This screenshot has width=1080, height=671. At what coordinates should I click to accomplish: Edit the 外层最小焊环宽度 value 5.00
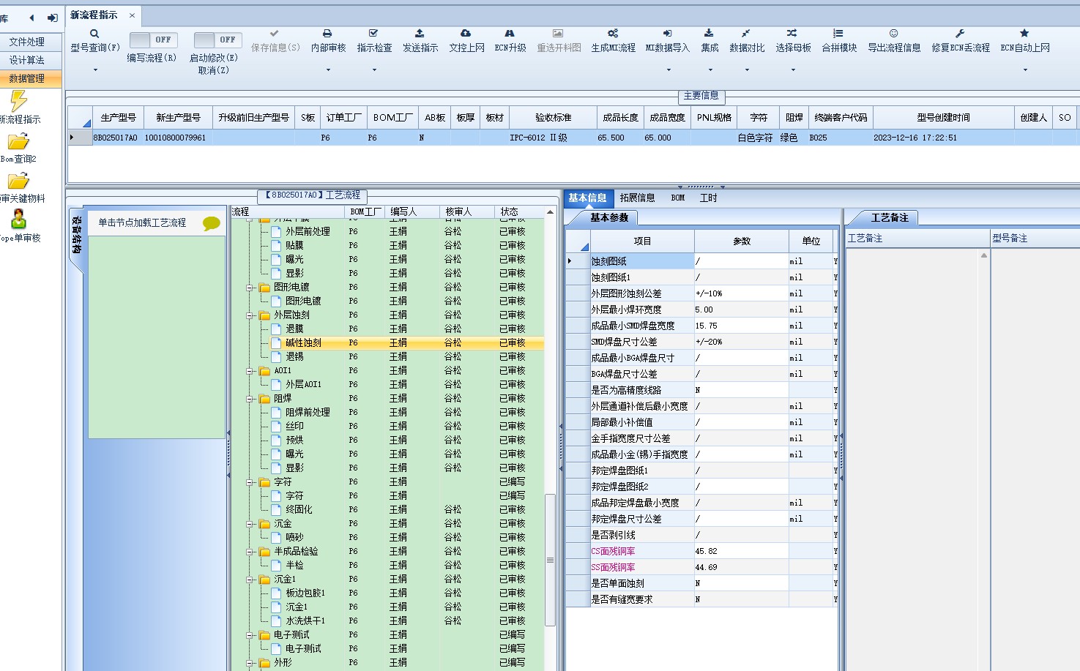click(741, 310)
